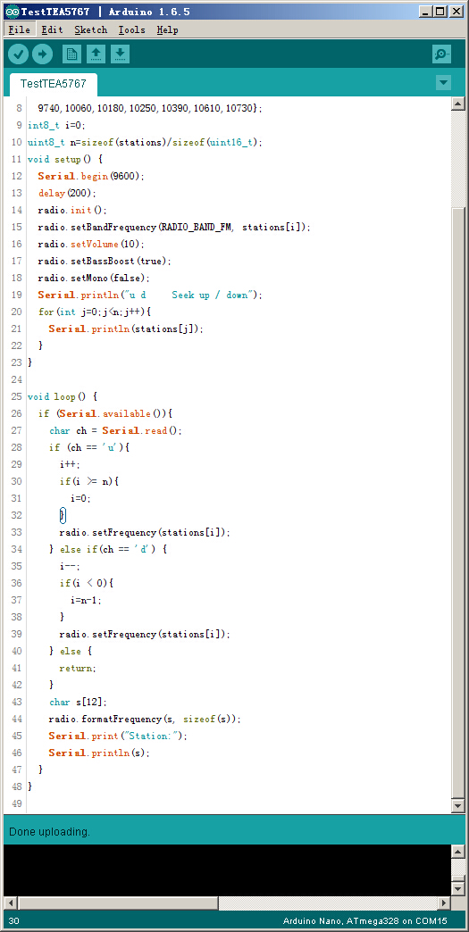Image resolution: width=469 pixels, height=932 pixels.
Task: Click the editor scrollbar down arrow
Action: click(457, 806)
